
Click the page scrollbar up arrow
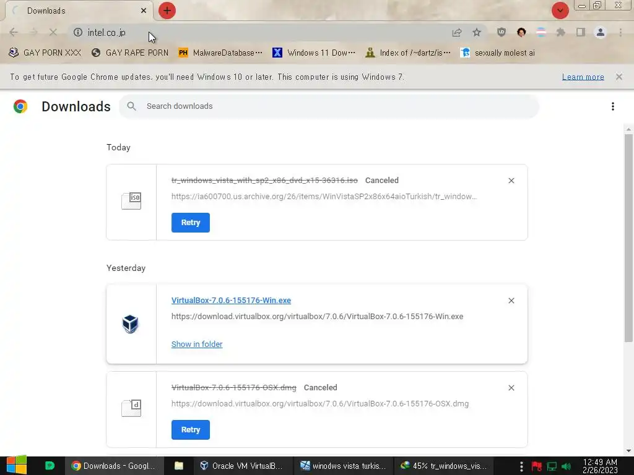tap(628, 129)
